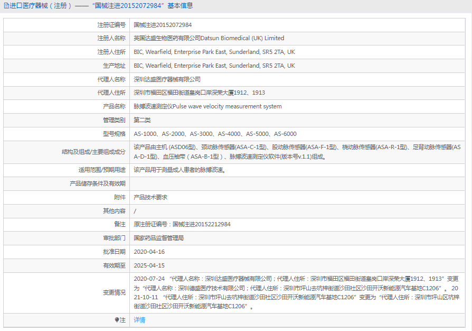Click the 注册人住所 row label
Viewport: 472px width, 331px height.
(x=111, y=52)
